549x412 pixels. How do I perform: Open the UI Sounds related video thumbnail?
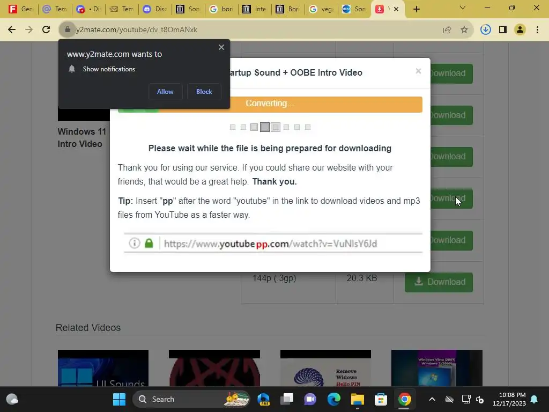coord(103,368)
